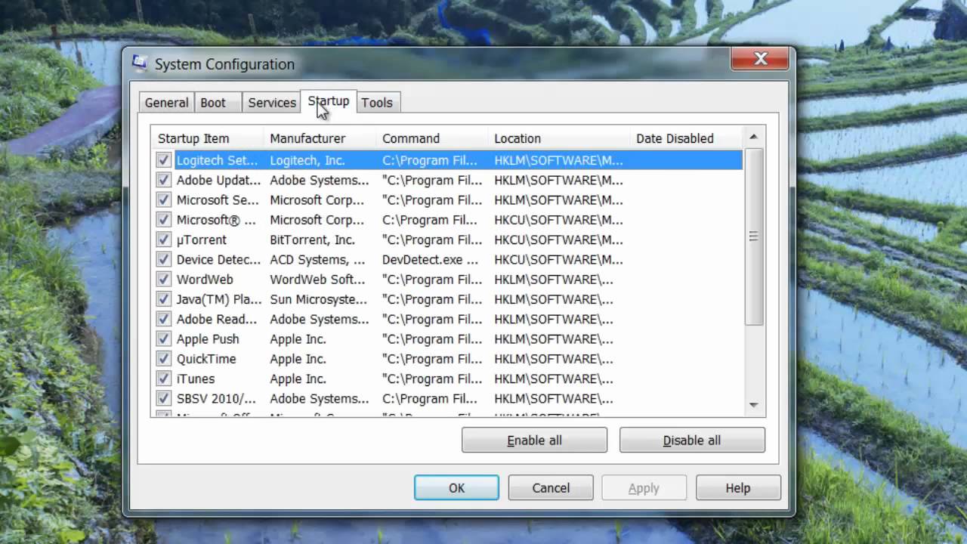This screenshot has height=544, width=967.
Task: Select the iTunes row name
Action: coord(196,379)
